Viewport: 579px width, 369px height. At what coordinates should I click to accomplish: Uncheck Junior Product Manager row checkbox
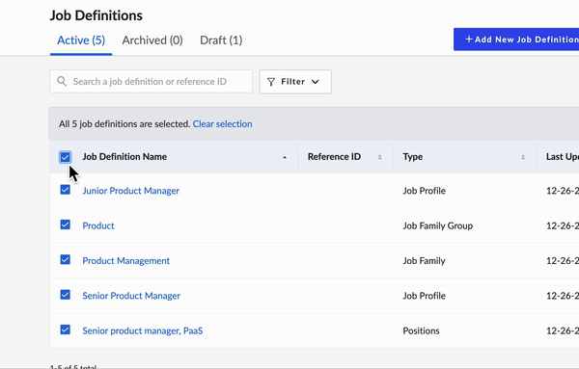tap(65, 190)
